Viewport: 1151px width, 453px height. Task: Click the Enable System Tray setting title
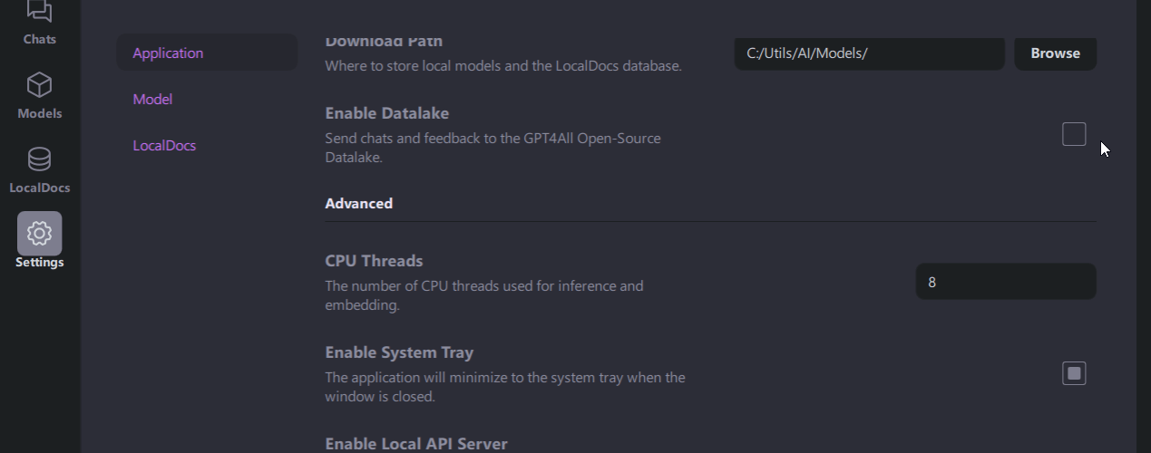point(399,352)
